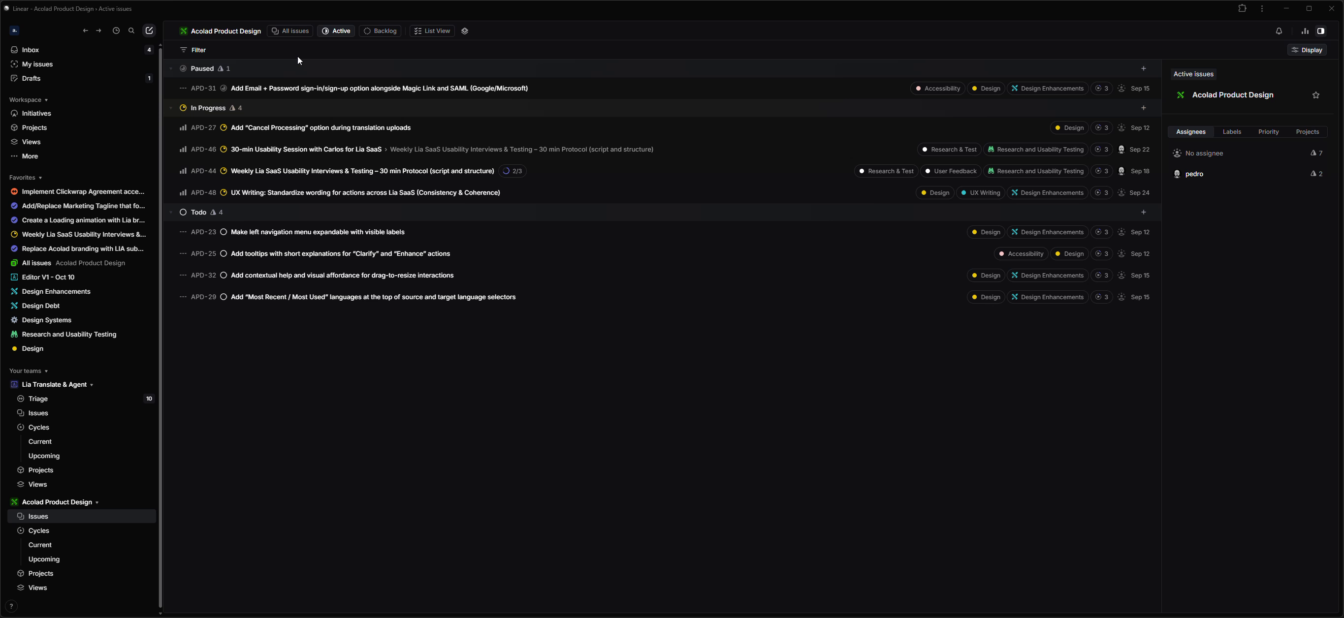This screenshot has height=618, width=1344.
Task: Open the view options layers icon
Action: pos(465,31)
